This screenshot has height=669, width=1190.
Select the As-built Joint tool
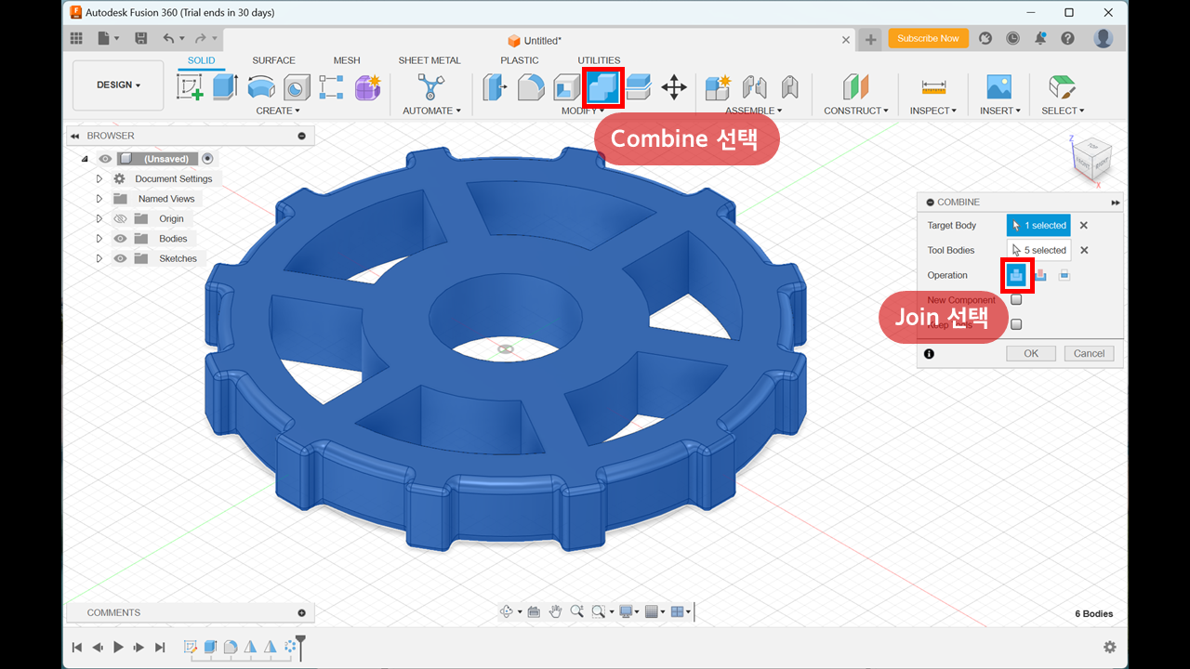click(x=789, y=87)
